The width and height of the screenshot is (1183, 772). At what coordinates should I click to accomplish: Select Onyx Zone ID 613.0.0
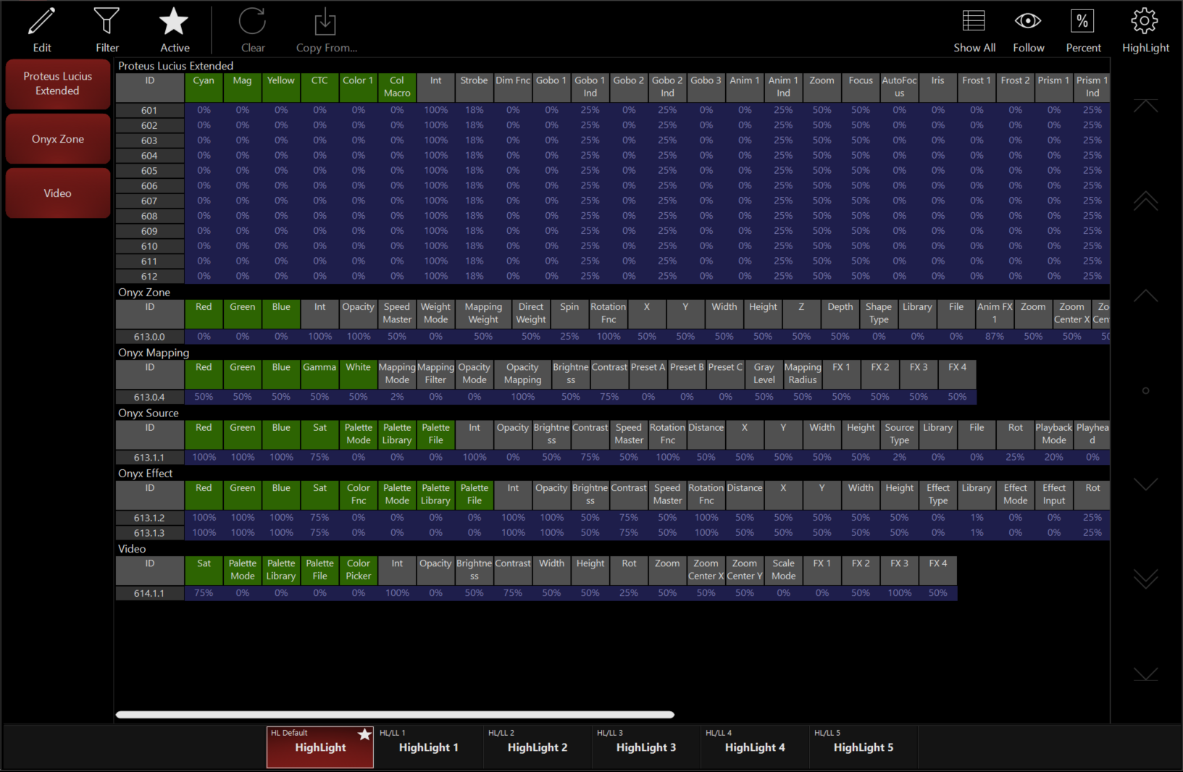coord(149,337)
